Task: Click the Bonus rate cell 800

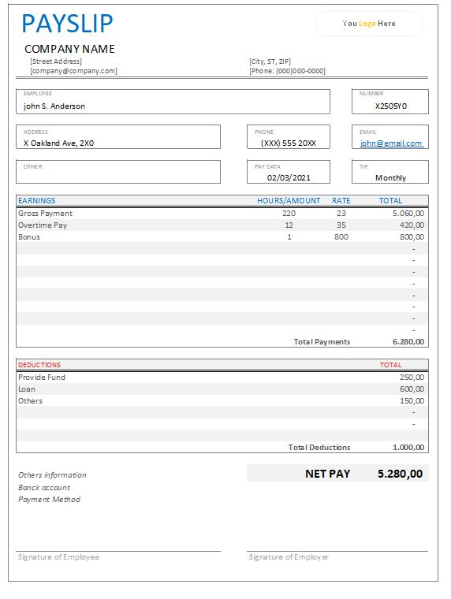Action: tap(341, 237)
